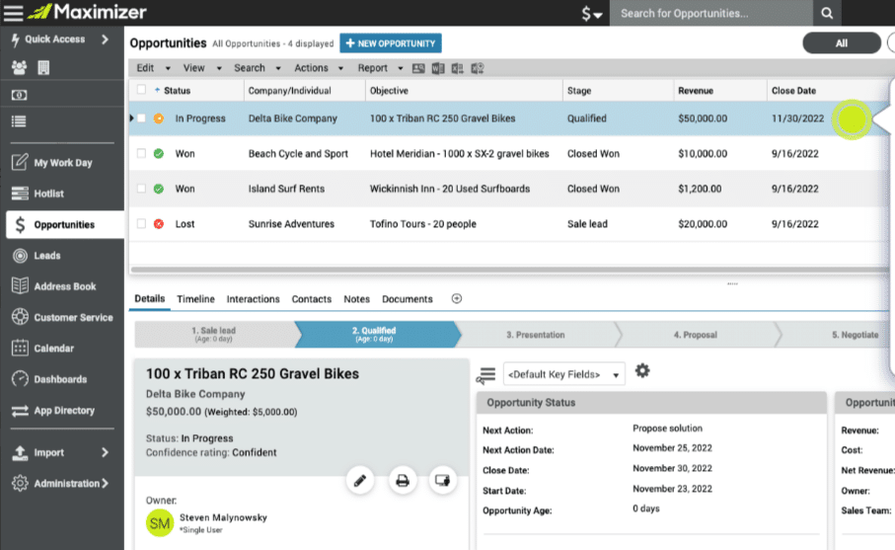Screen dimensions: 895x550
Task: Open the dollar search-module dropdown
Action: pyautogui.click(x=592, y=13)
